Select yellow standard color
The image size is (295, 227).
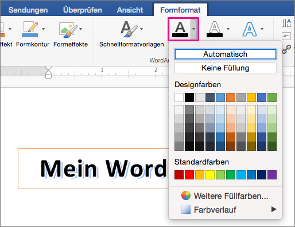pos(210,175)
